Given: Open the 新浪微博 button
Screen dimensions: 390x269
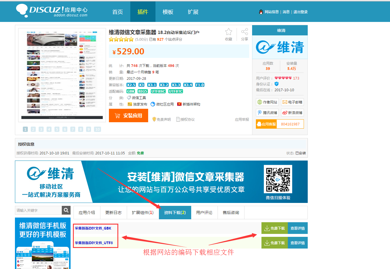Looking at the screenshot, I should pyautogui.click(x=292, y=113).
